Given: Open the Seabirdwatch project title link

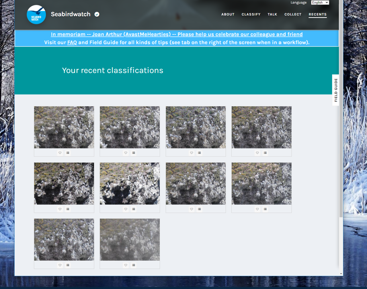Looking at the screenshot, I should click(x=71, y=14).
